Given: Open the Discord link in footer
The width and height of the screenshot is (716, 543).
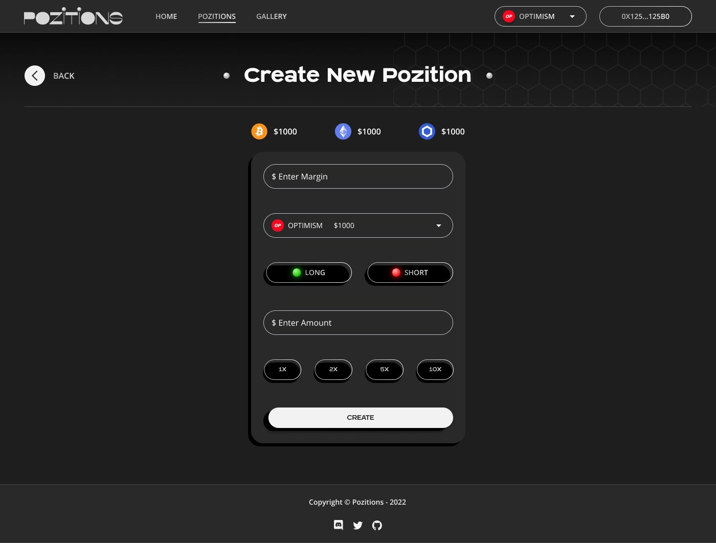Looking at the screenshot, I should coord(339,525).
